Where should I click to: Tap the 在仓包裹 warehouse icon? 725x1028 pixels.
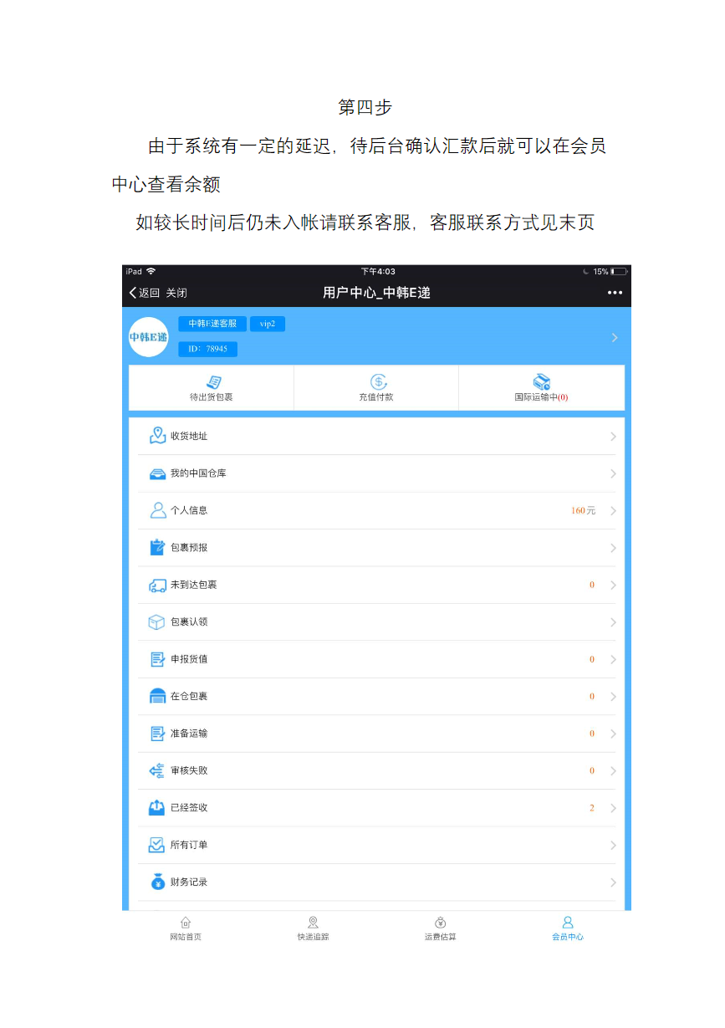click(x=157, y=696)
